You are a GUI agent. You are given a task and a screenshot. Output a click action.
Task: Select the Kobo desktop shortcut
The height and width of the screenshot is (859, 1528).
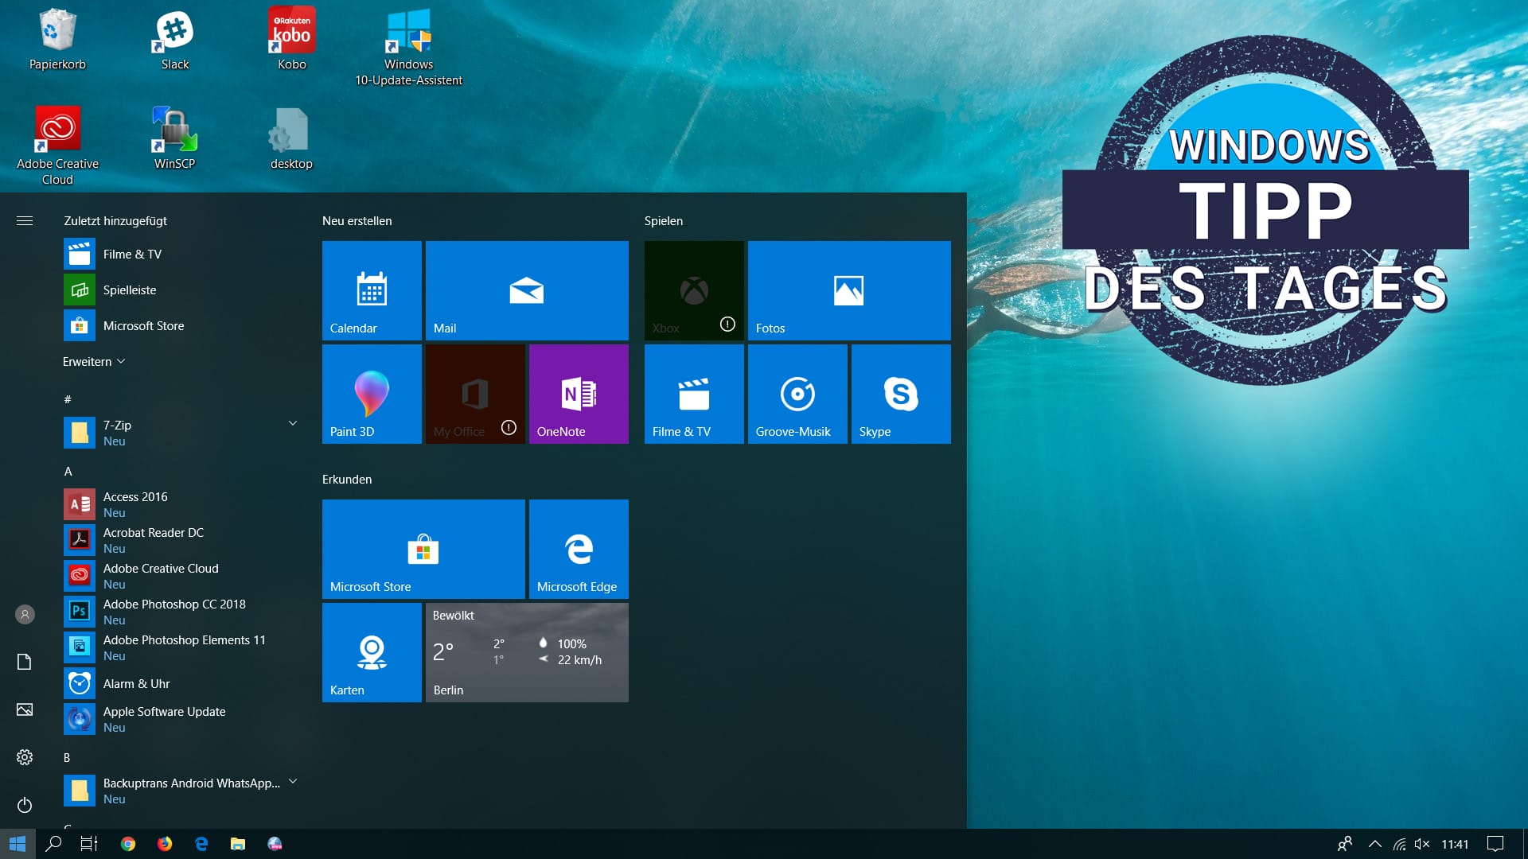292,39
